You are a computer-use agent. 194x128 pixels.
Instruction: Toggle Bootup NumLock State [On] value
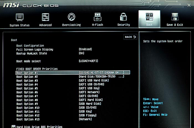point(81,53)
